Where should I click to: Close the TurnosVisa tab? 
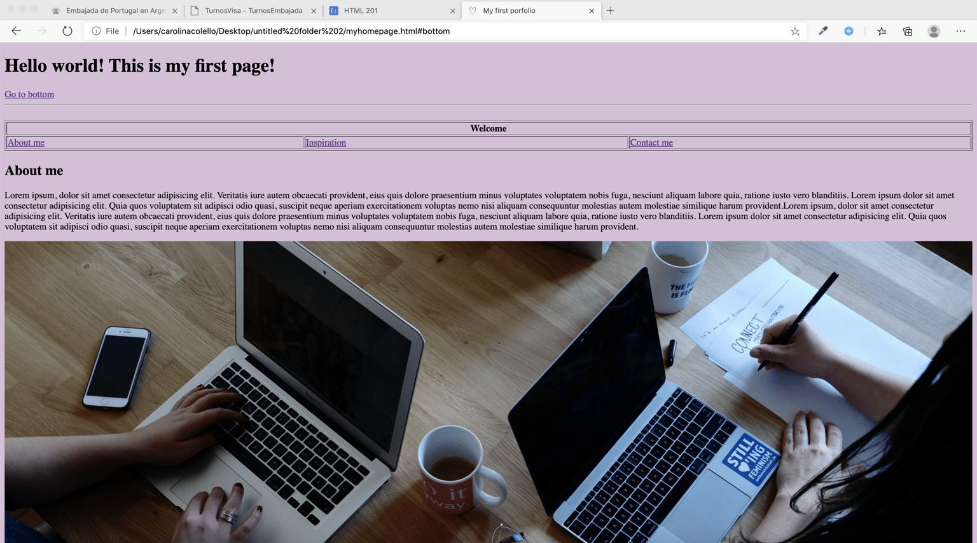coord(314,11)
